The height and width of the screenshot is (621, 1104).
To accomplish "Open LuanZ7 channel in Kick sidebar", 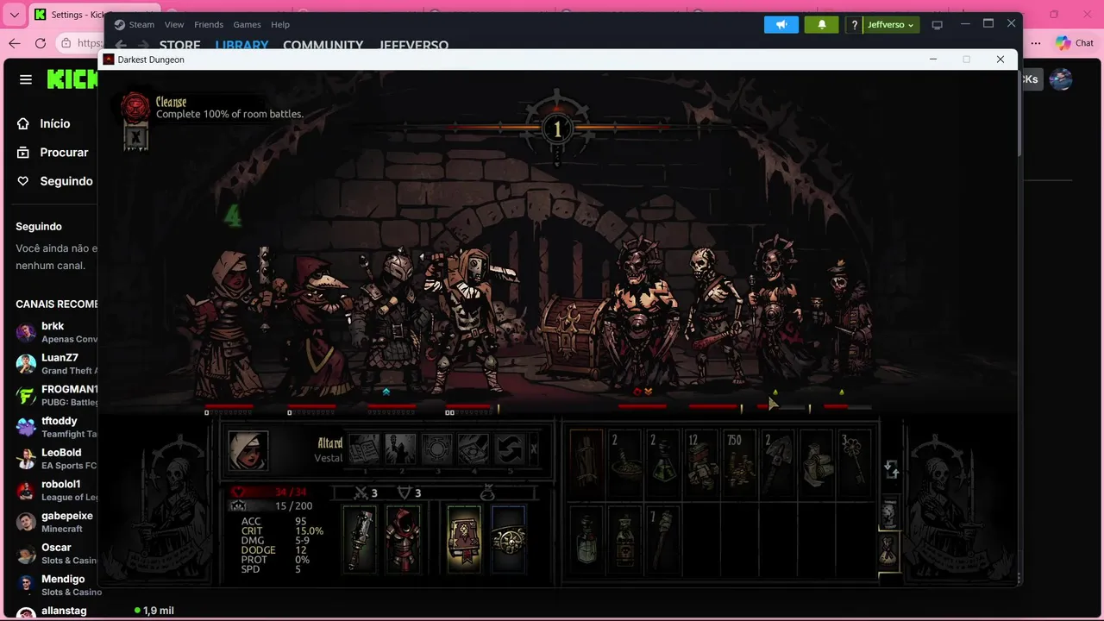I will (x=56, y=364).
